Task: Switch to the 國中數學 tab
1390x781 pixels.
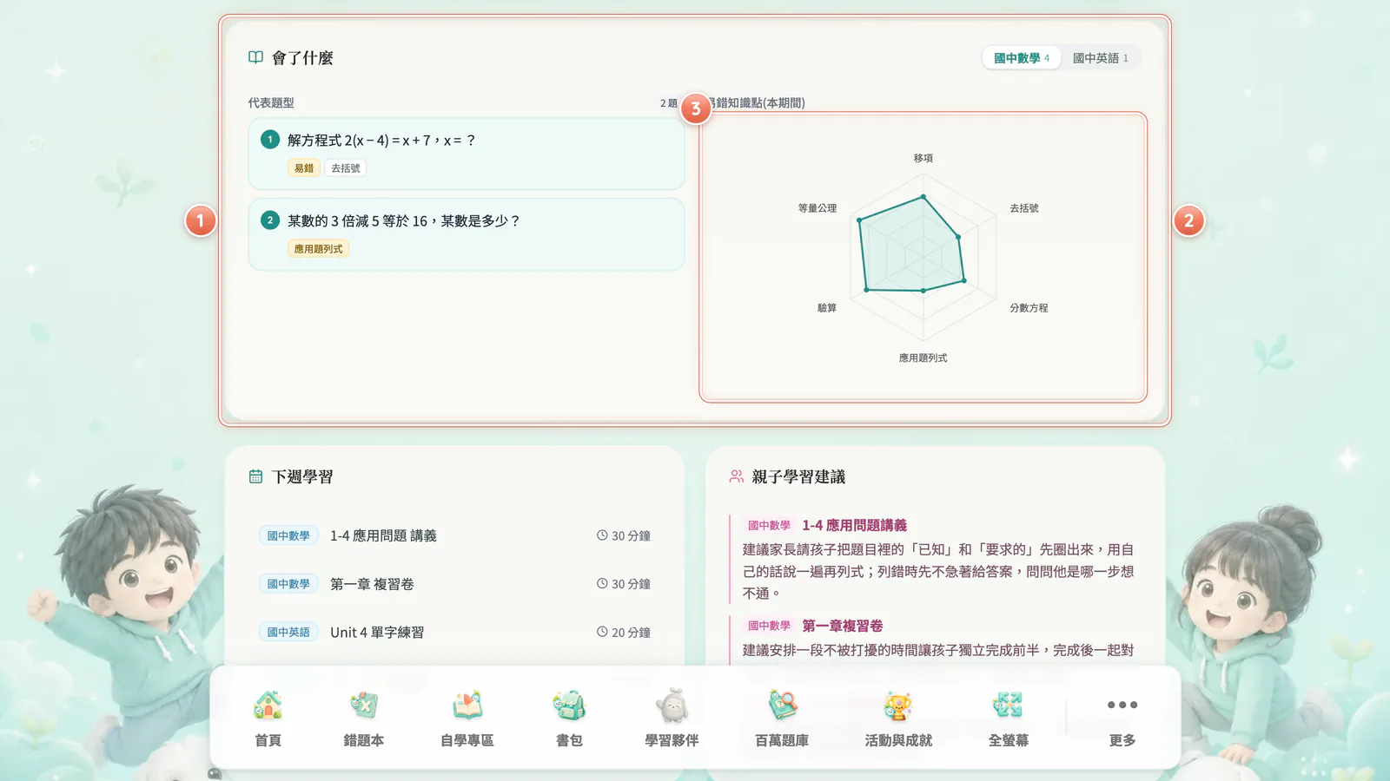Action: (1022, 58)
